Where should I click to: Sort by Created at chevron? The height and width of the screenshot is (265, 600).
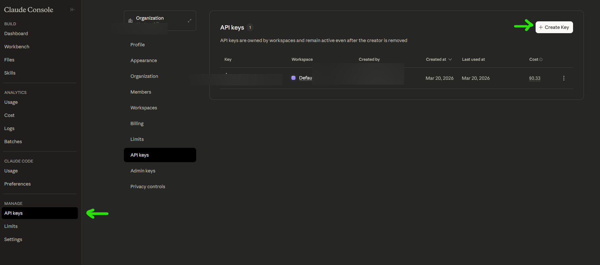(450, 59)
